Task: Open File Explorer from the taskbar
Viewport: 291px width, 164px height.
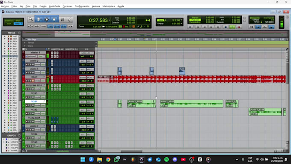Action: coord(100,159)
